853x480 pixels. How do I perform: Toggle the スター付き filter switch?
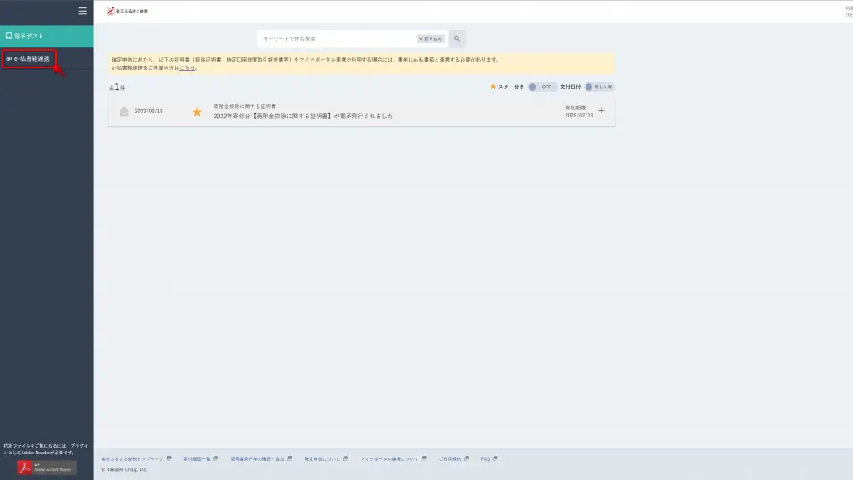click(x=542, y=87)
